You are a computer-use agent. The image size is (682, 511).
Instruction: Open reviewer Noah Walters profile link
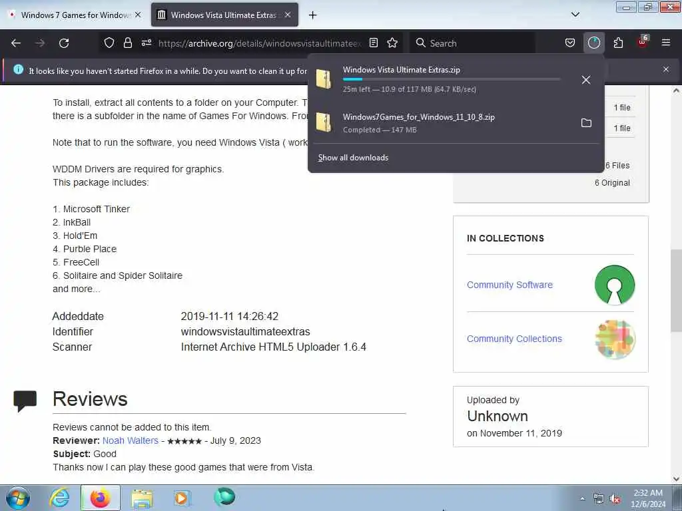click(x=131, y=440)
